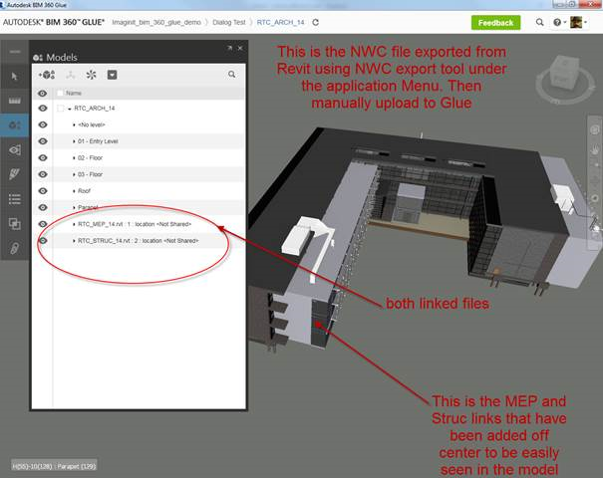Click the steering wheel navigation icon

pos(595,129)
